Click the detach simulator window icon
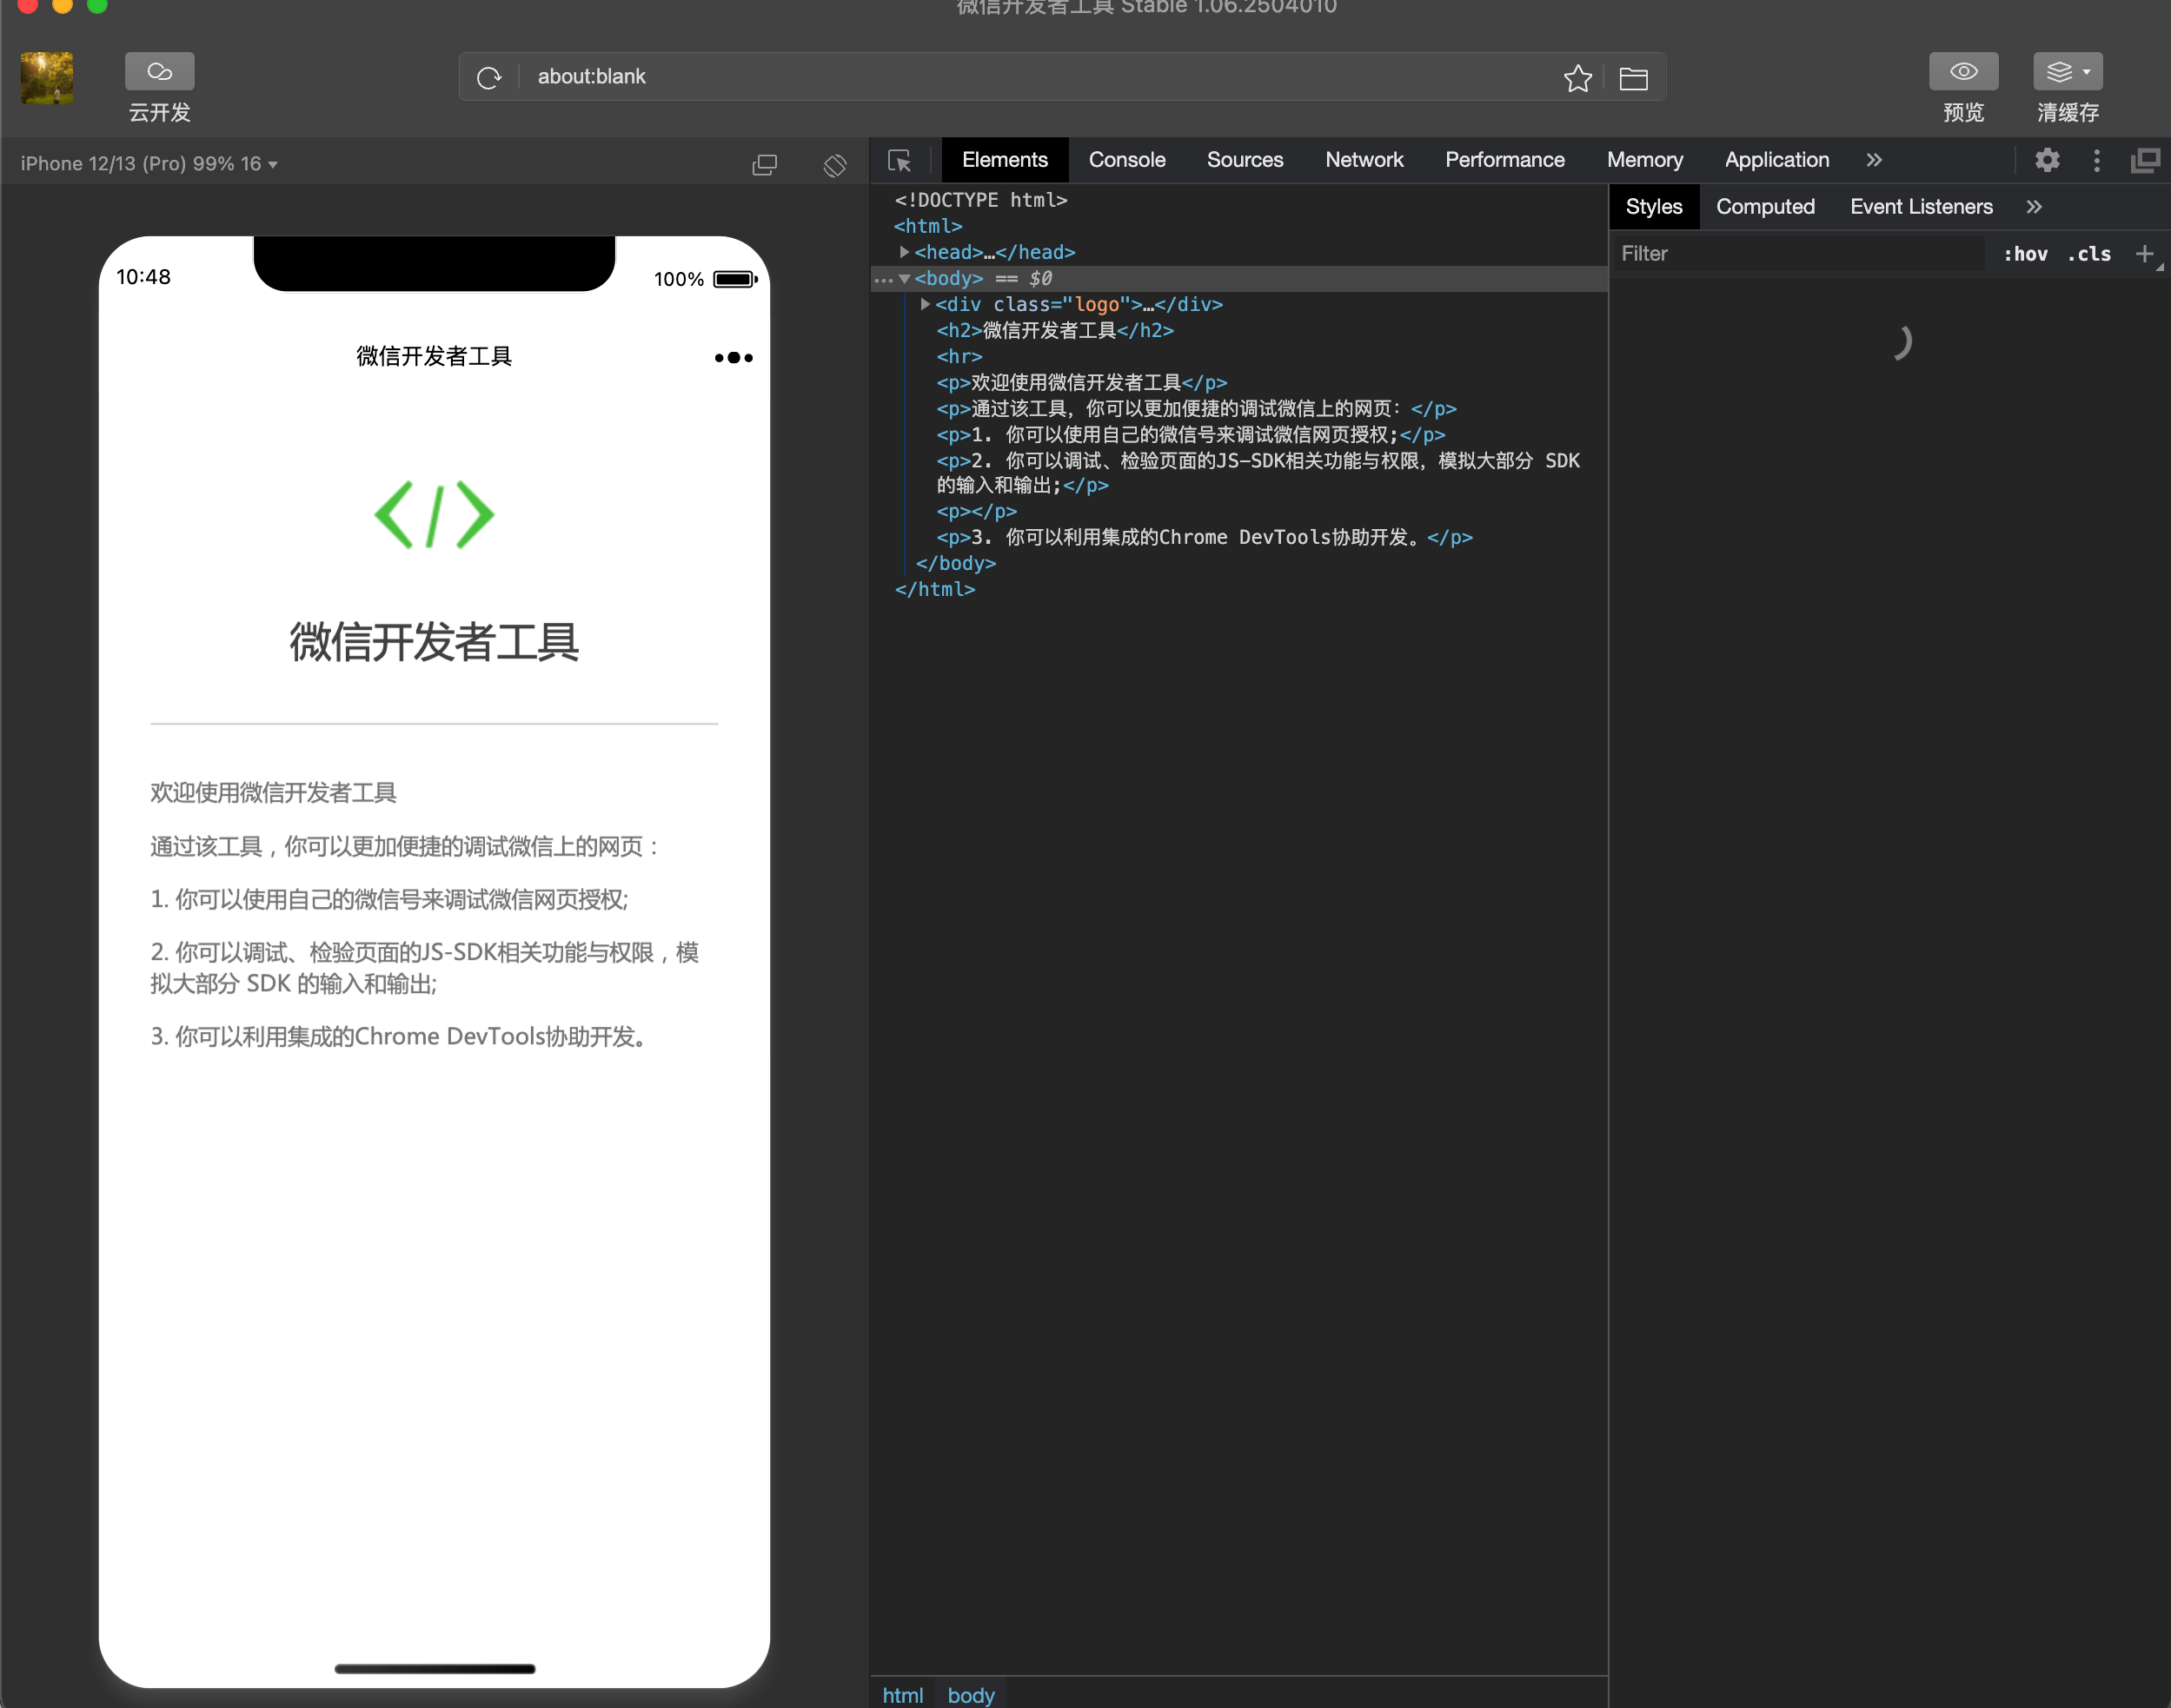 click(766, 165)
